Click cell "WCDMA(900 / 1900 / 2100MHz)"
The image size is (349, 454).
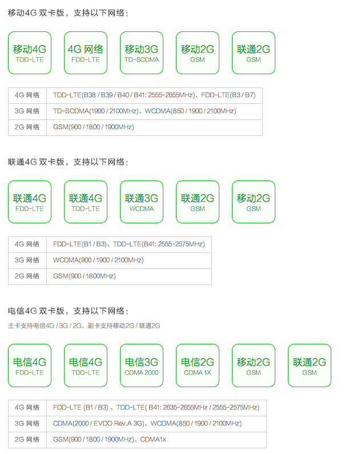pos(129,260)
